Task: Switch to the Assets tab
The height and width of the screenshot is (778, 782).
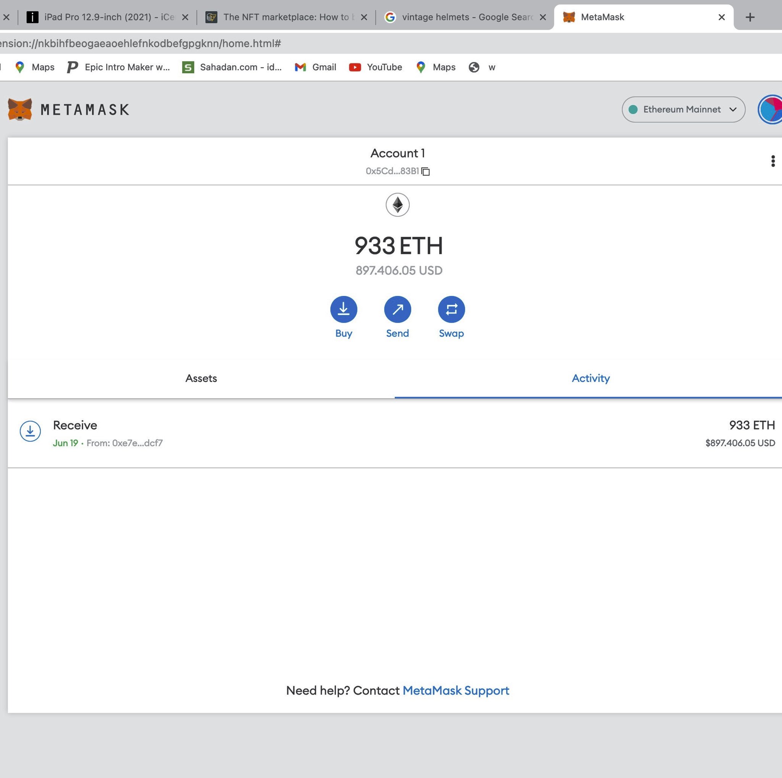Action: [201, 378]
